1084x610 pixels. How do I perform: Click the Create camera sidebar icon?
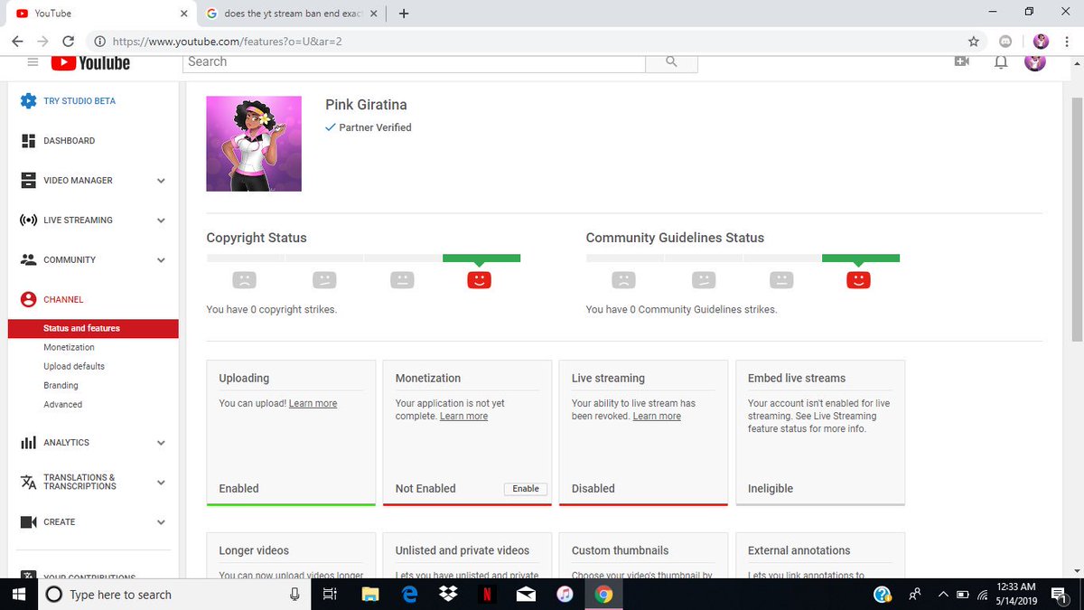pos(28,522)
